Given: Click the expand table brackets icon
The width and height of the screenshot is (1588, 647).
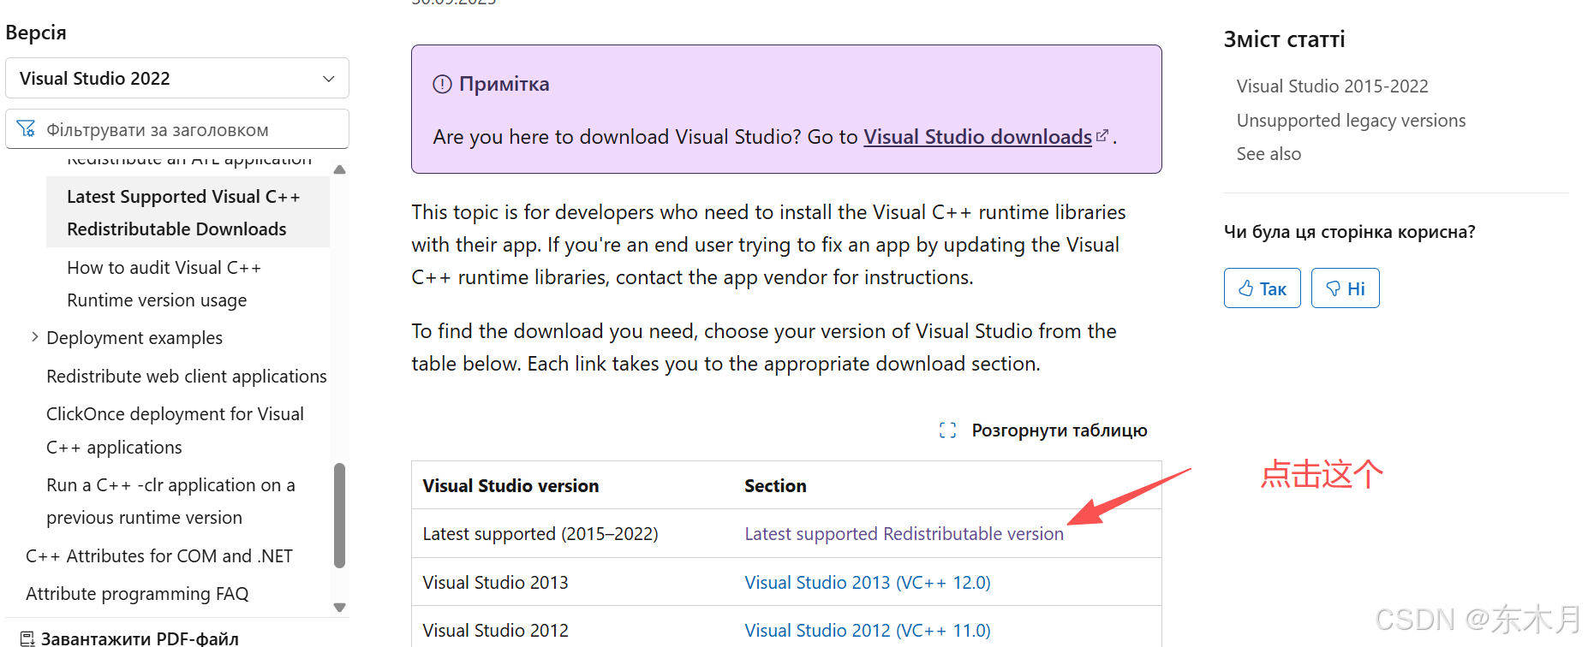Looking at the screenshot, I should [947, 430].
